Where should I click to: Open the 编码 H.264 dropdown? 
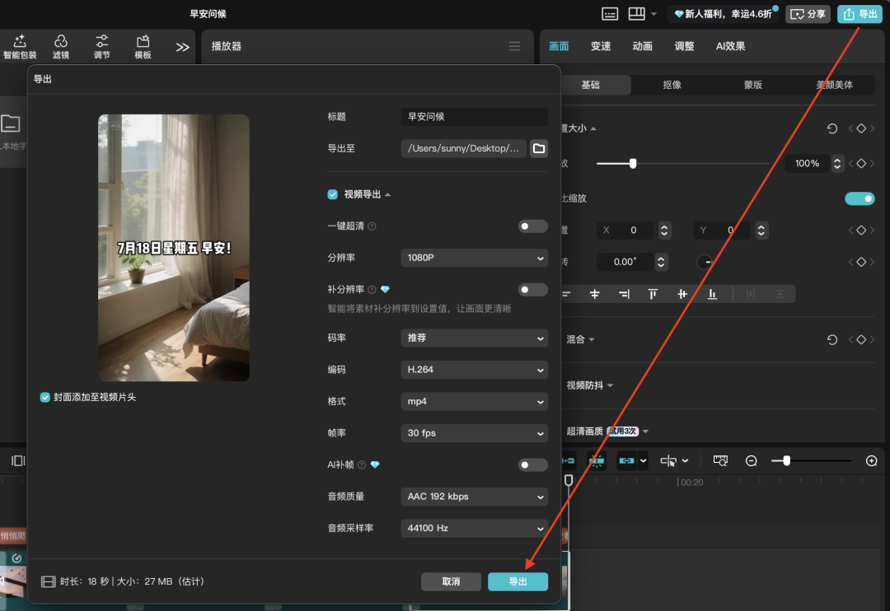pos(474,370)
